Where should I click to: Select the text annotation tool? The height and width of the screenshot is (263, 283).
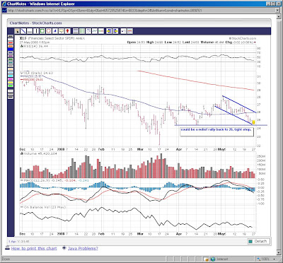tap(55, 31)
